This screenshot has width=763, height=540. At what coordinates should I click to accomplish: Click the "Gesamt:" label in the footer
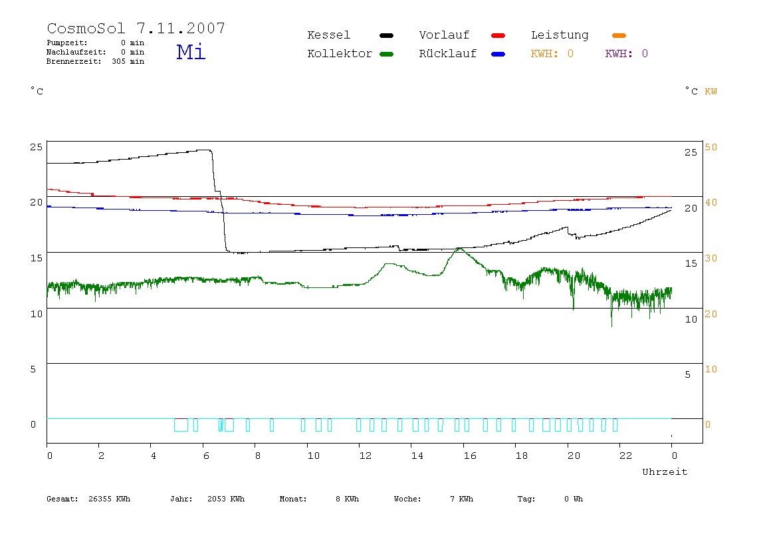click(62, 499)
